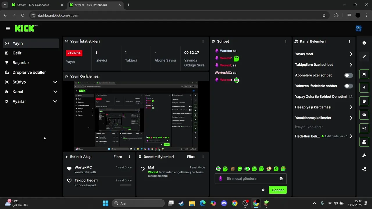Open the emoji picker in message box
Screen dimensions: 372x209
281,179
